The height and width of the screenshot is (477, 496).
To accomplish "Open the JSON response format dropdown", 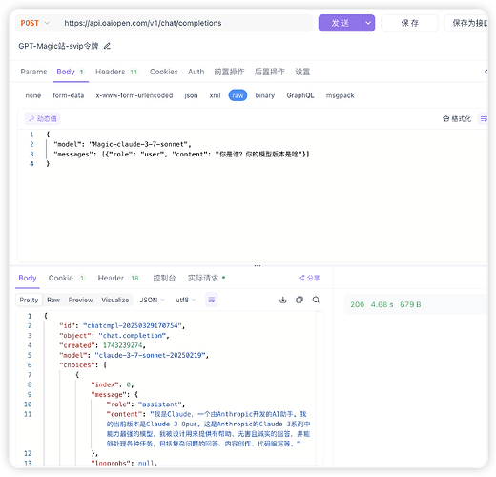I will click(152, 300).
